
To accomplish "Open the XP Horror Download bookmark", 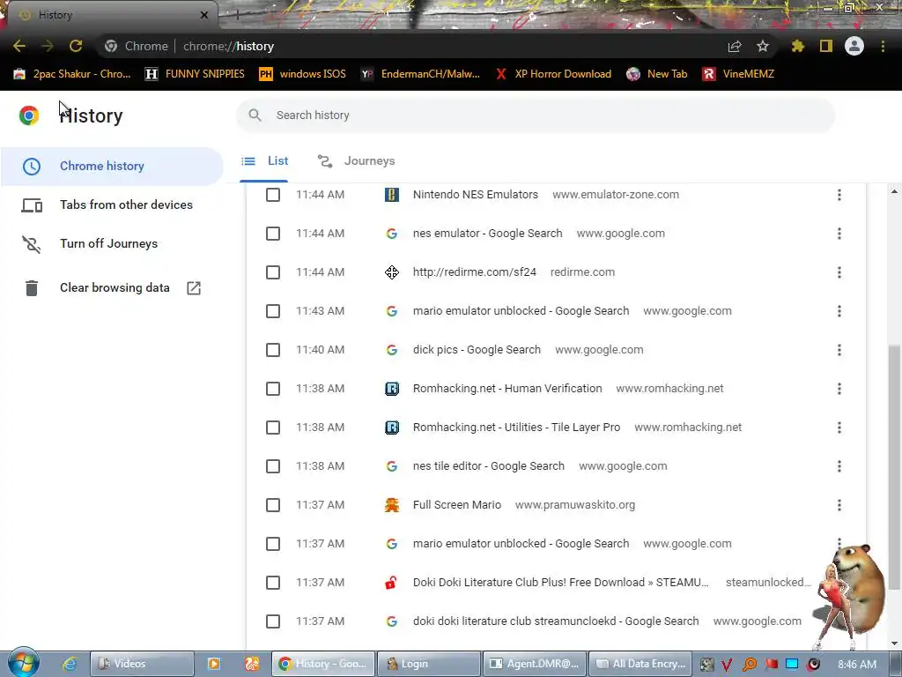I will click(553, 74).
